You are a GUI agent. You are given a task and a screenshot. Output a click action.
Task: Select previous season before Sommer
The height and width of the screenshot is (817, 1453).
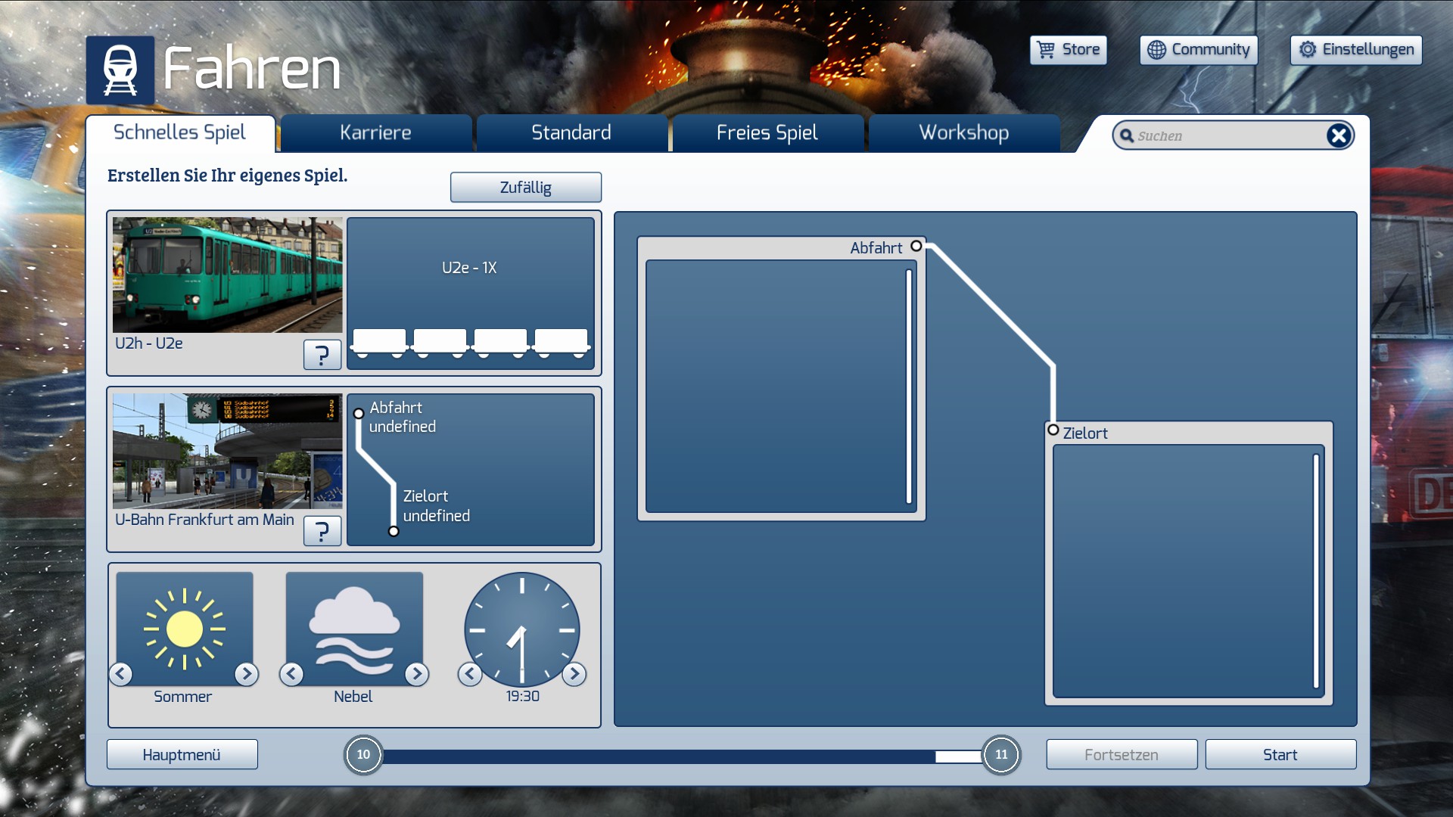[121, 673]
